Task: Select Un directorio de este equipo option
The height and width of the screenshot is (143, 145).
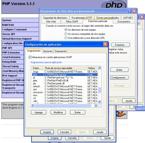Action: coord(66,30)
